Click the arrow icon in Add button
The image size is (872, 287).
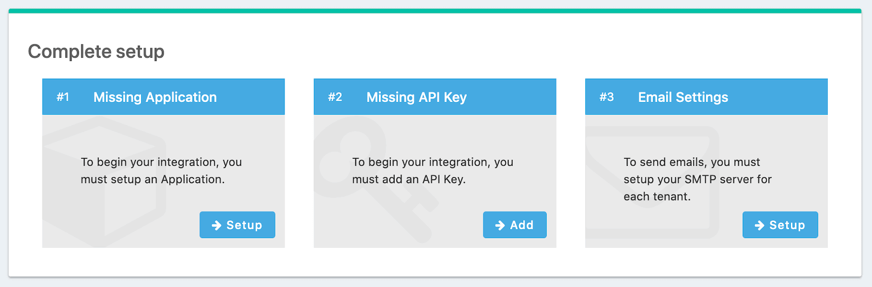(x=500, y=225)
